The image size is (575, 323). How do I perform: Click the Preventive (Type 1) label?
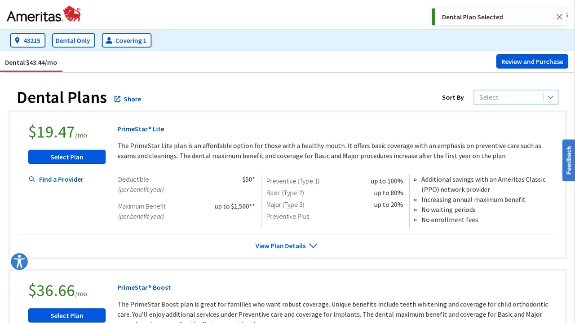[293, 181]
